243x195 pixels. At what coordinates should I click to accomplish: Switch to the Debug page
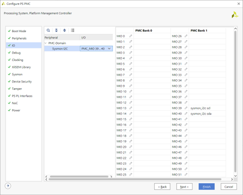[x=16, y=52]
